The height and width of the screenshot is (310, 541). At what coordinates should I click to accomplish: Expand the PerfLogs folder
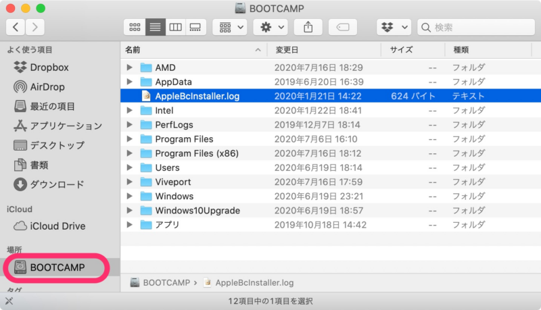pyautogui.click(x=130, y=125)
